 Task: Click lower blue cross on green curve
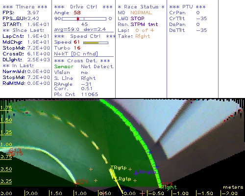point(156,167)
